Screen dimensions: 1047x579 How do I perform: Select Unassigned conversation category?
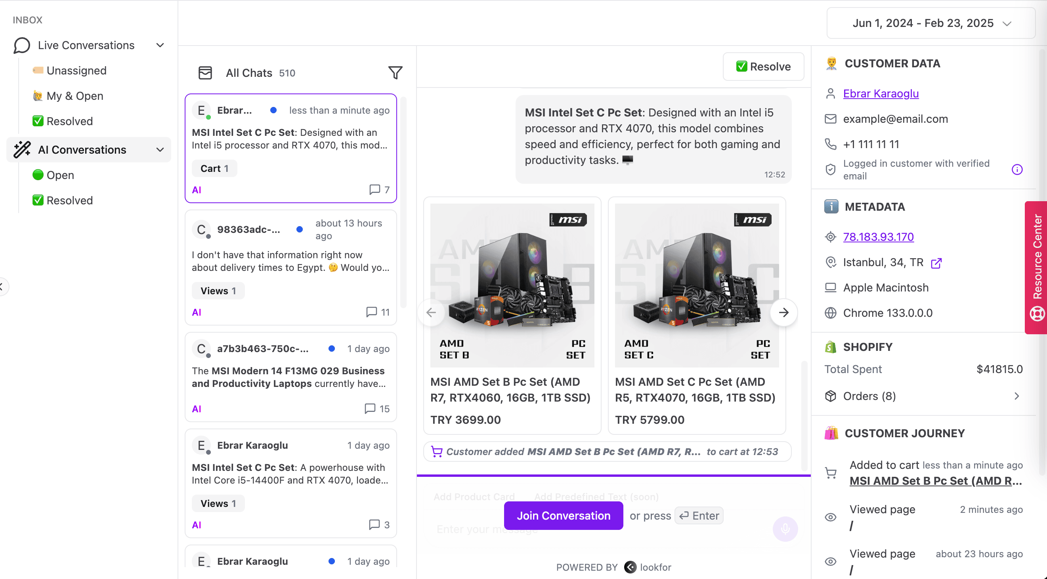click(x=76, y=70)
